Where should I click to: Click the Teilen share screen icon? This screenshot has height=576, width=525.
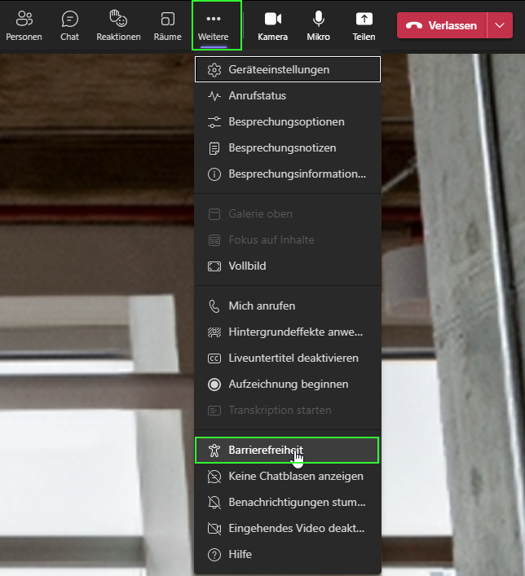(364, 25)
